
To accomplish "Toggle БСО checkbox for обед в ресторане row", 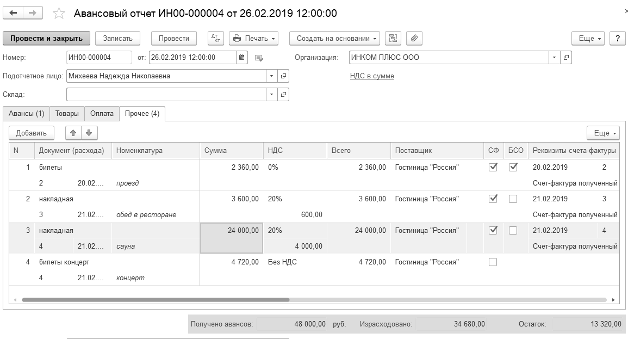I will tap(513, 199).
